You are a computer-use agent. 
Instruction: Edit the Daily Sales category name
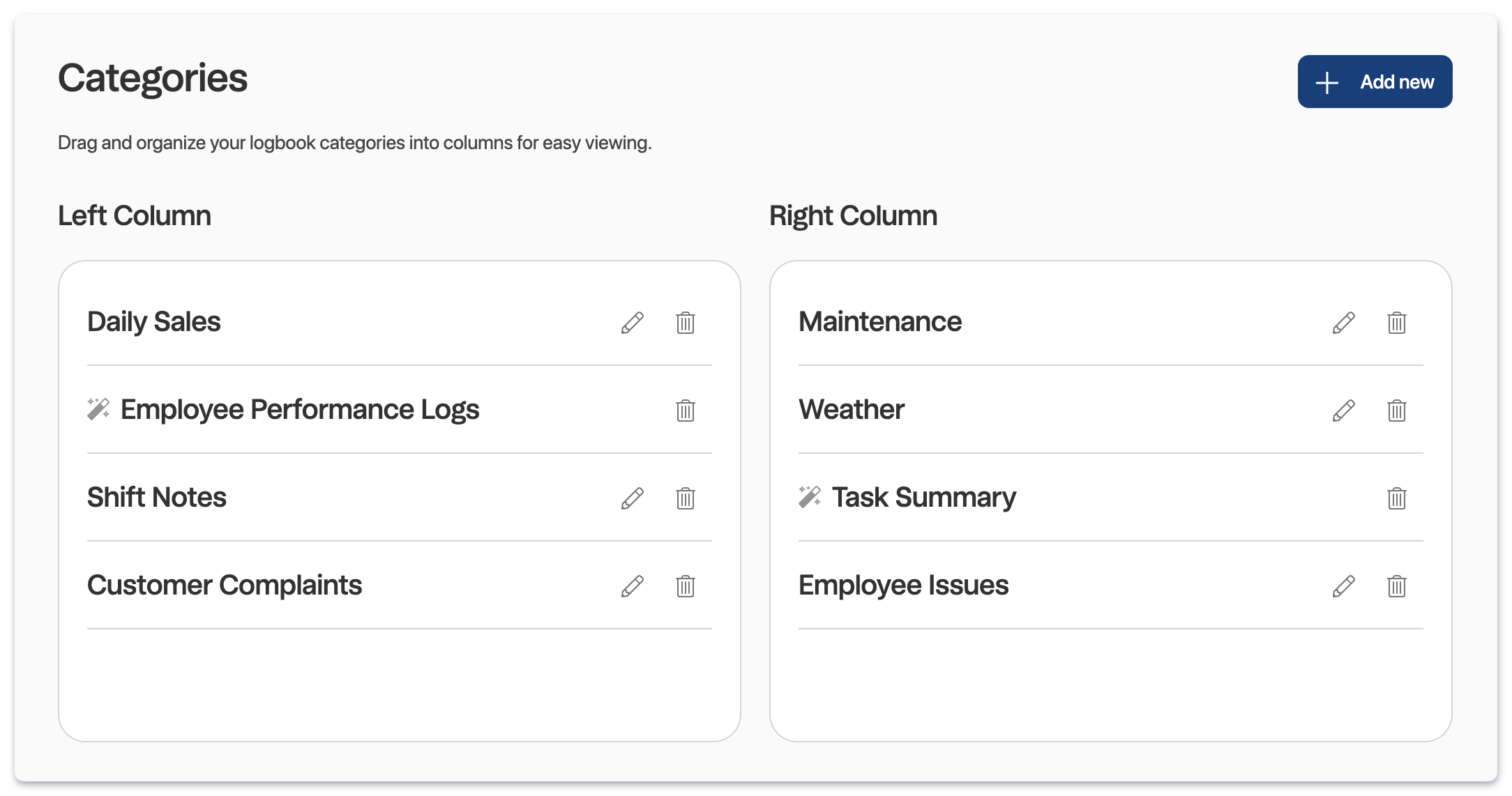point(633,323)
